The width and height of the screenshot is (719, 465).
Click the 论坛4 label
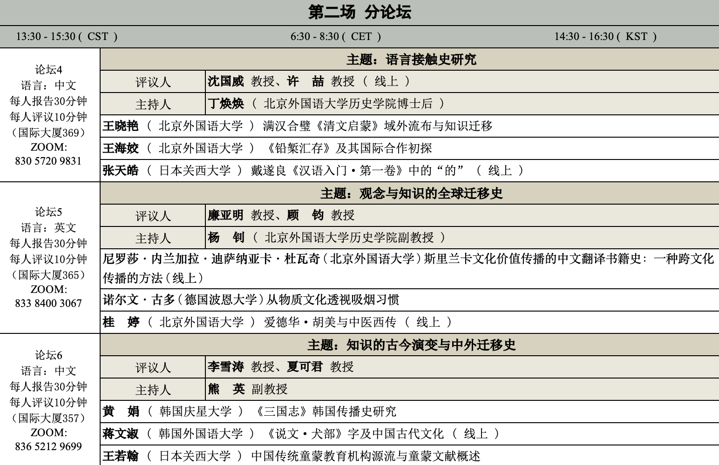[x=48, y=70]
